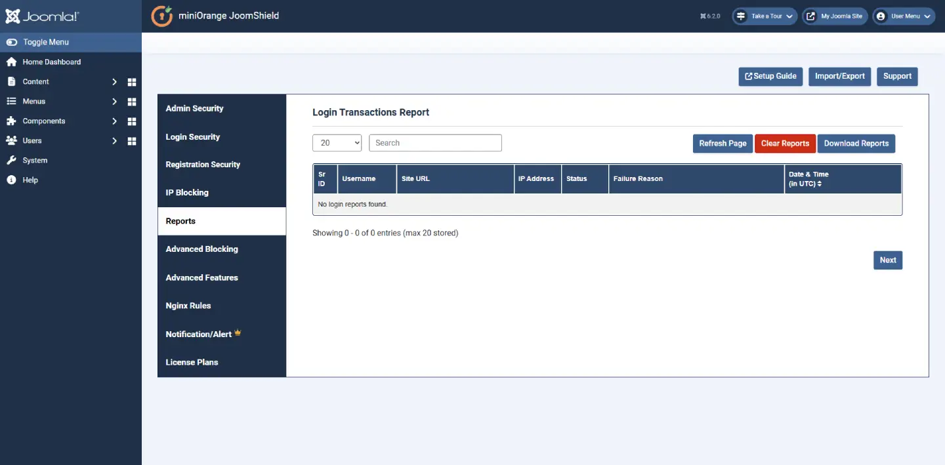Click the User Menu avatar icon
The image size is (945, 465).
coord(881,16)
